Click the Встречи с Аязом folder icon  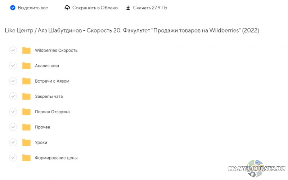26,81
